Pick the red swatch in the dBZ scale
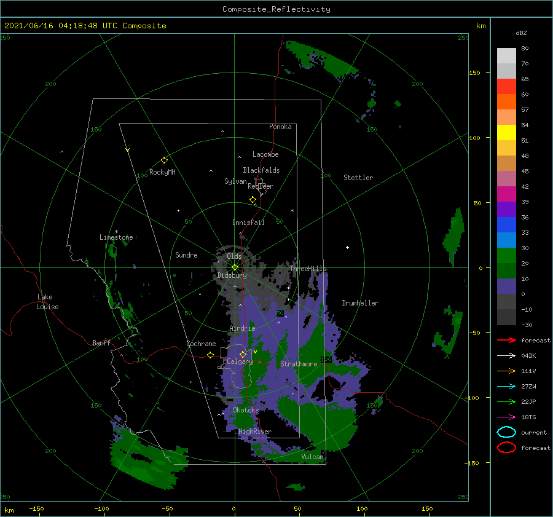Image resolution: width=553 pixels, height=517 pixels. click(506, 87)
